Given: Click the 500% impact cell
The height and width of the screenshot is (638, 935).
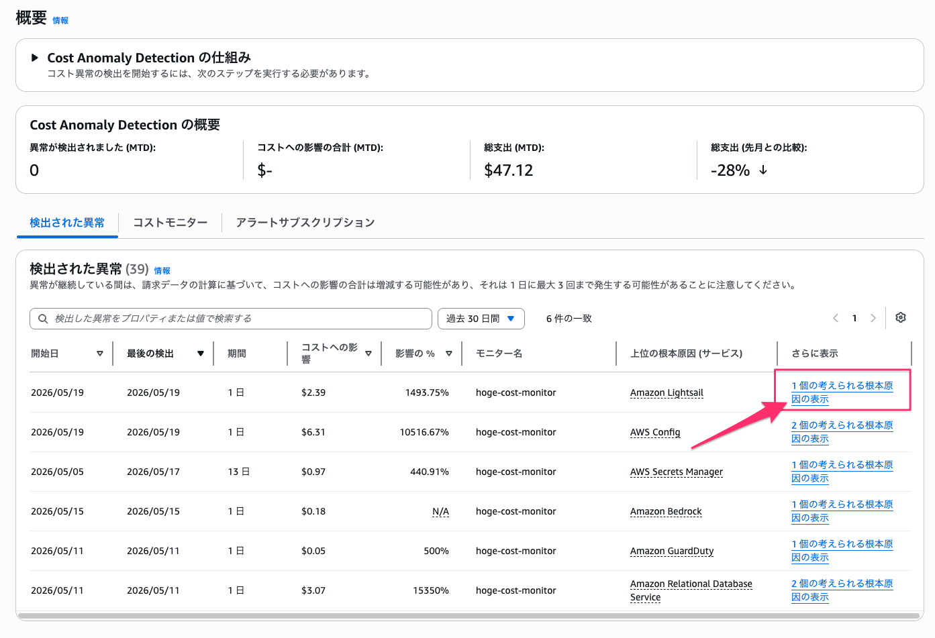Looking at the screenshot, I should tap(436, 551).
